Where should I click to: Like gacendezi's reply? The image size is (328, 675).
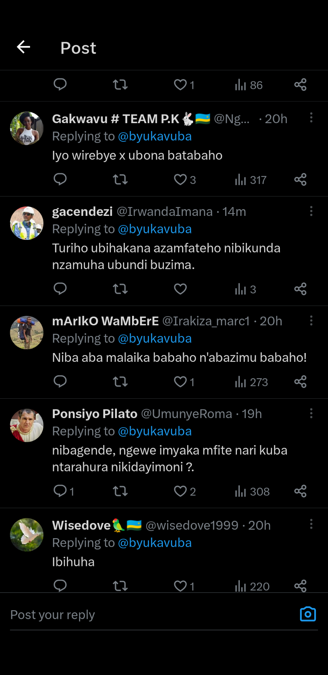click(180, 289)
